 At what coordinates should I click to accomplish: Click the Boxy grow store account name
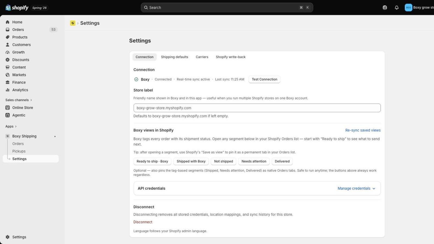click(x=423, y=8)
